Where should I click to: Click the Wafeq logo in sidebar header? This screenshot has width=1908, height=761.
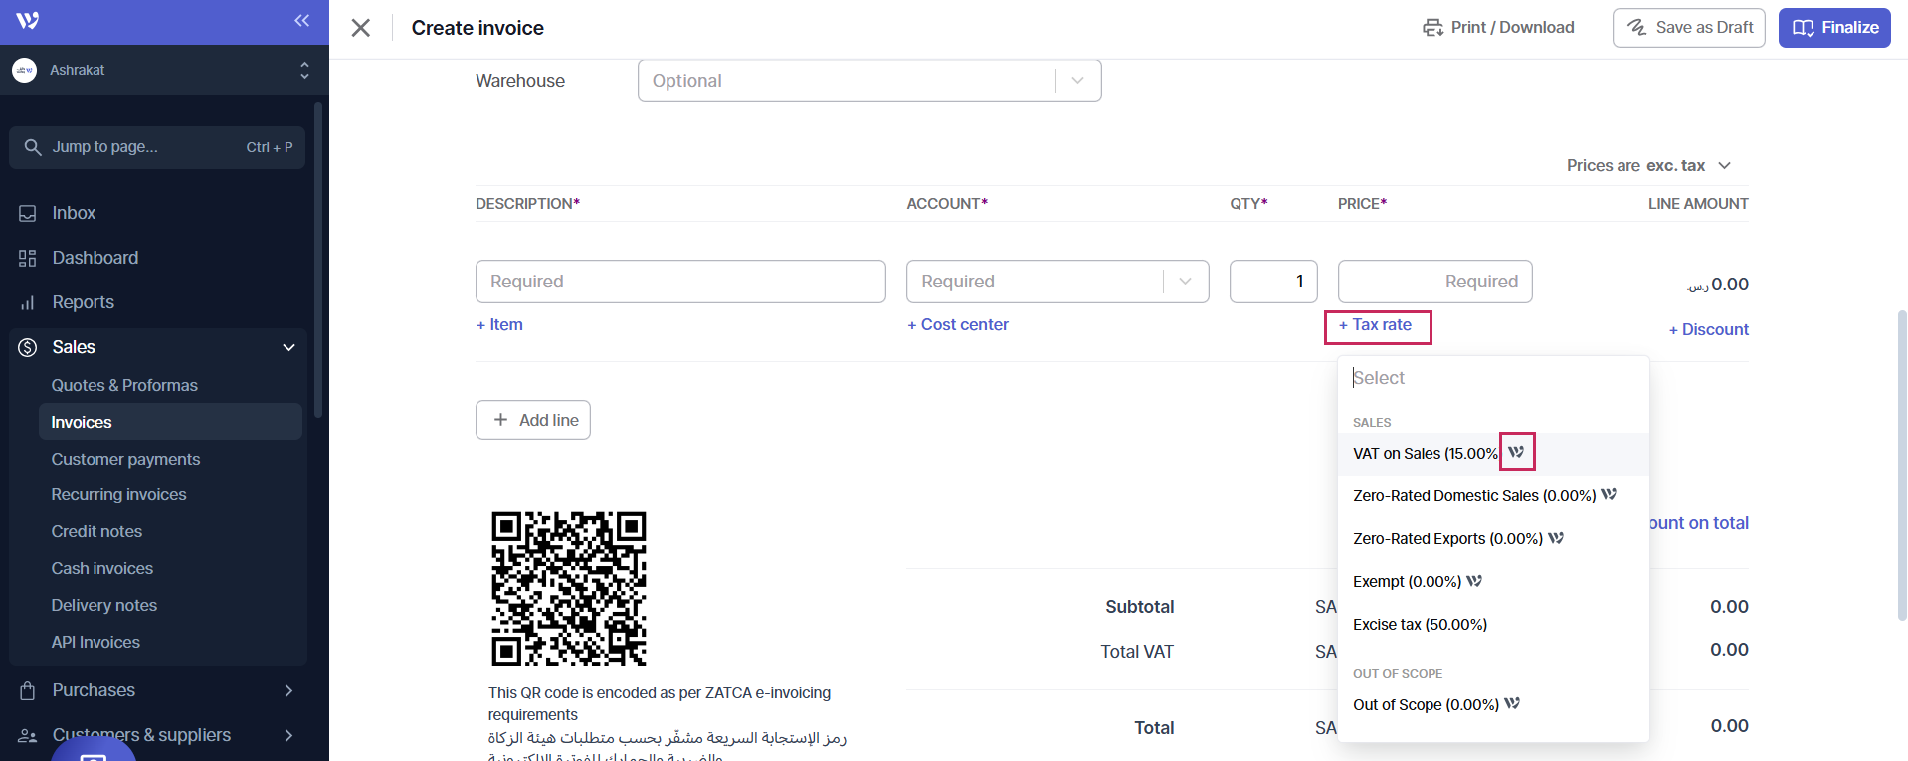(x=28, y=21)
